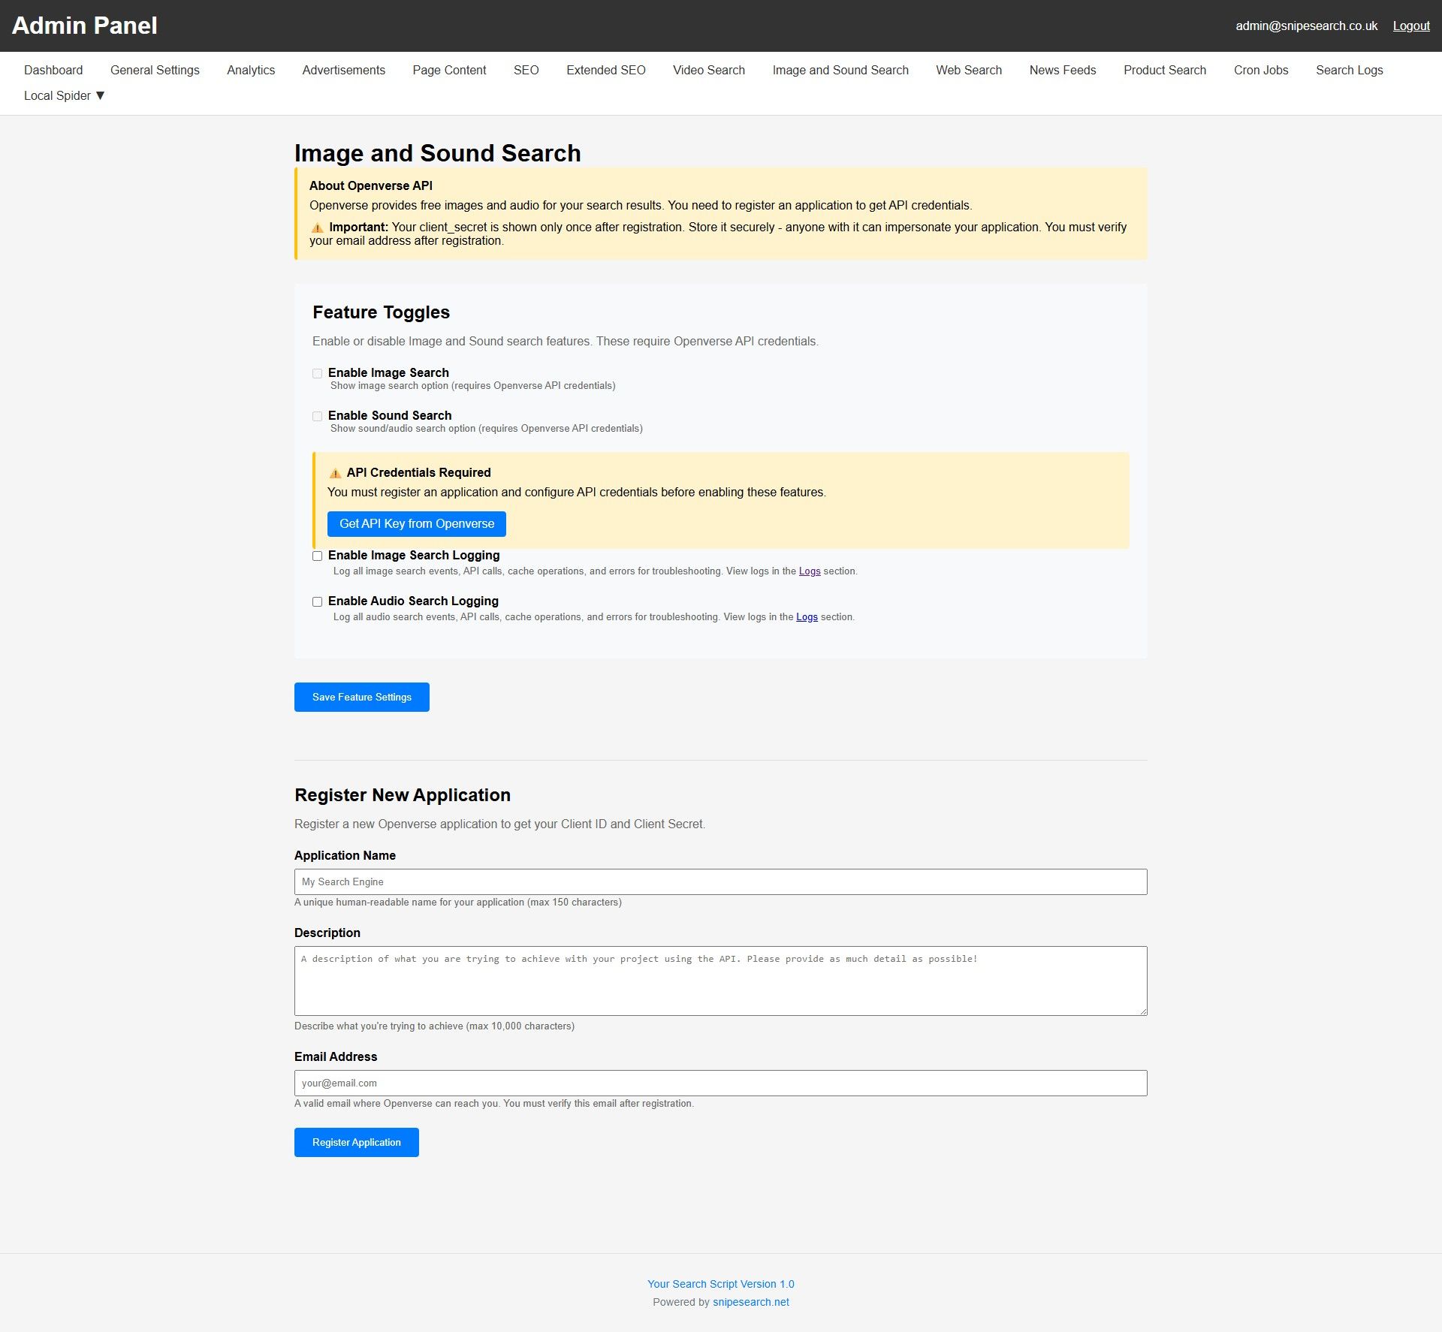Go to Video Search section
Screen dimensions: 1442x1332
pos(708,70)
